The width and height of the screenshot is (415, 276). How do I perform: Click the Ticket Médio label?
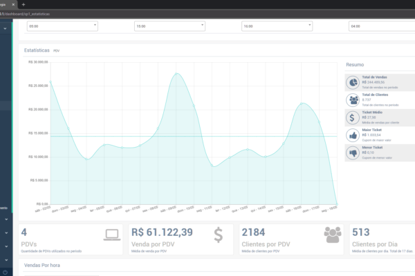click(372, 112)
